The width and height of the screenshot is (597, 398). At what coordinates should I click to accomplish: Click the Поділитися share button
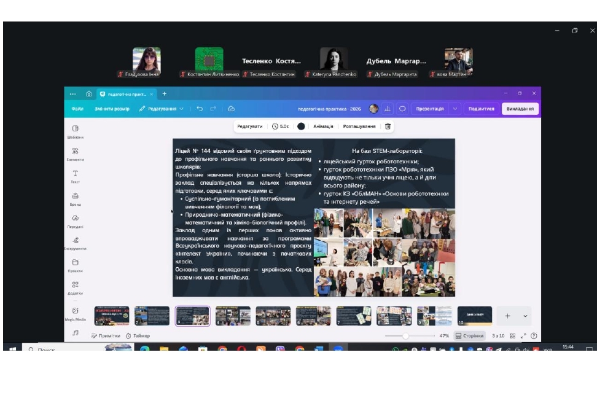point(482,109)
